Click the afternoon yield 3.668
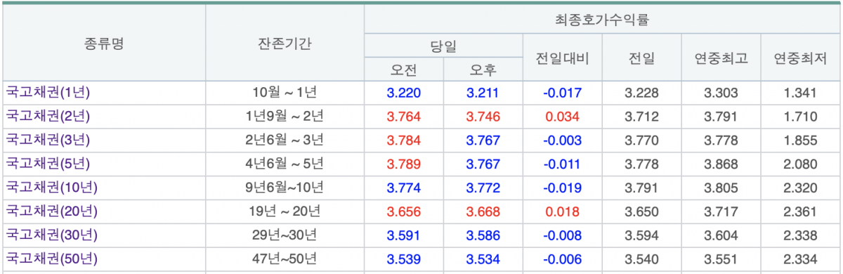Screen dimensions: 843x274 pyautogui.click(x=483, y=211)
